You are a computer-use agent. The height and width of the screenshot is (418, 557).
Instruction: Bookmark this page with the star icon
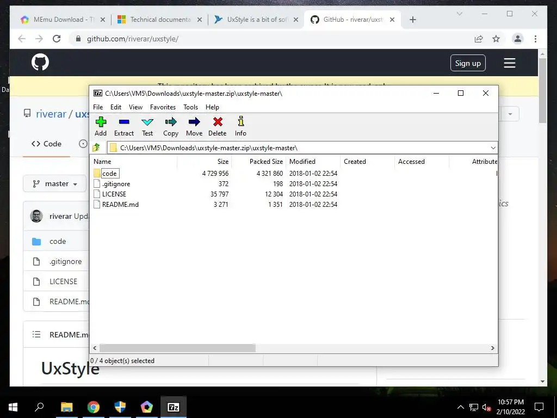(496, 39)
